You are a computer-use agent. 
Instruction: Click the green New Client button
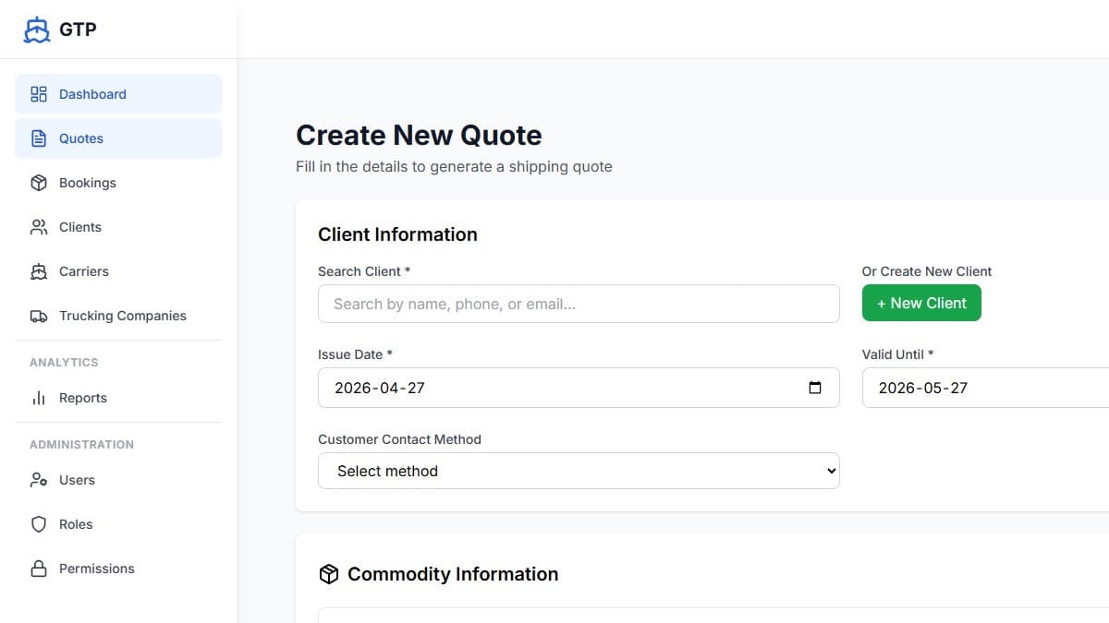921,303
